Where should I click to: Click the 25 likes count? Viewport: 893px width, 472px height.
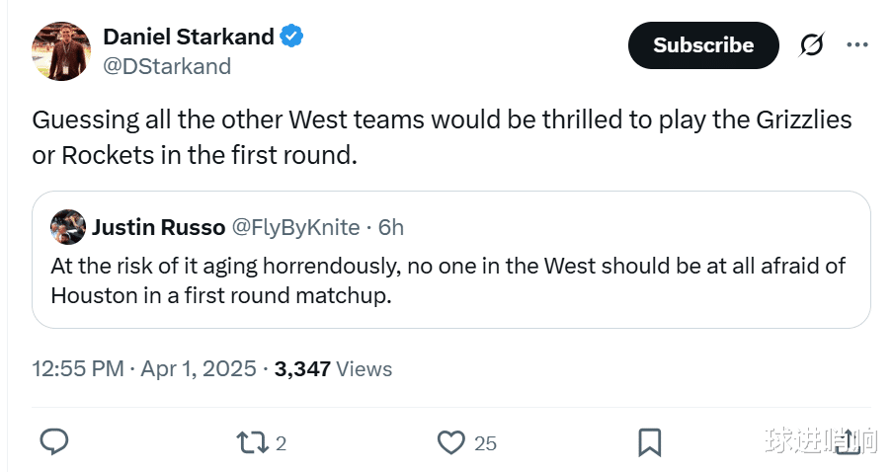pyautogui.click(x=485, y=443)
